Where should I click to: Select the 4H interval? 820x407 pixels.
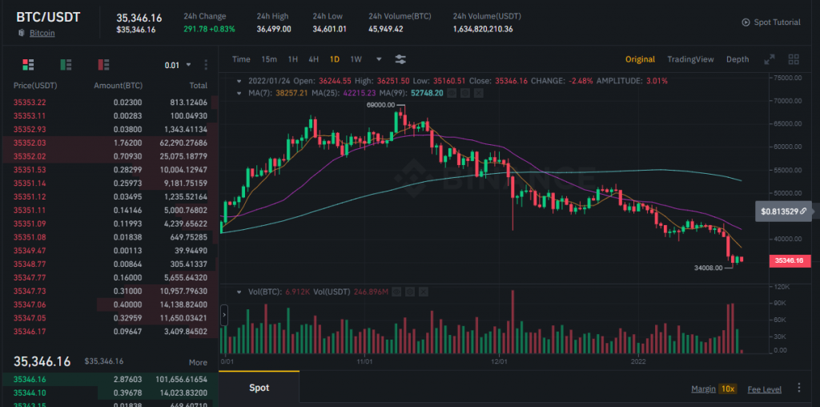pos(313,59)
